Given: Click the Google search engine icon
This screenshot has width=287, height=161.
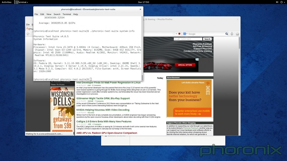Looking at the screenshot, I should pos(184,34).
